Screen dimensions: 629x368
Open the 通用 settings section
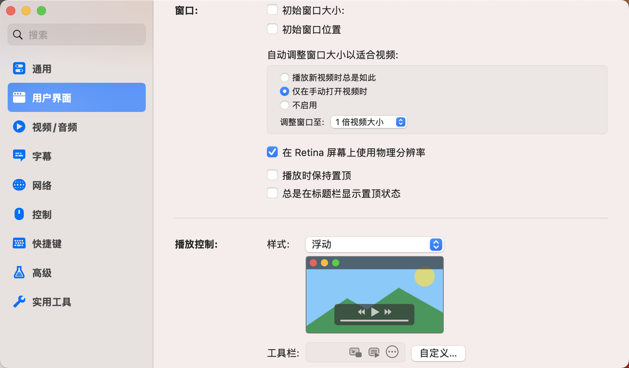coord(42,69)
